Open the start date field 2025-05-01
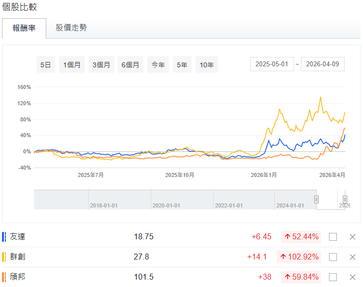The image size is (363, 287). (x=272, y=64)
